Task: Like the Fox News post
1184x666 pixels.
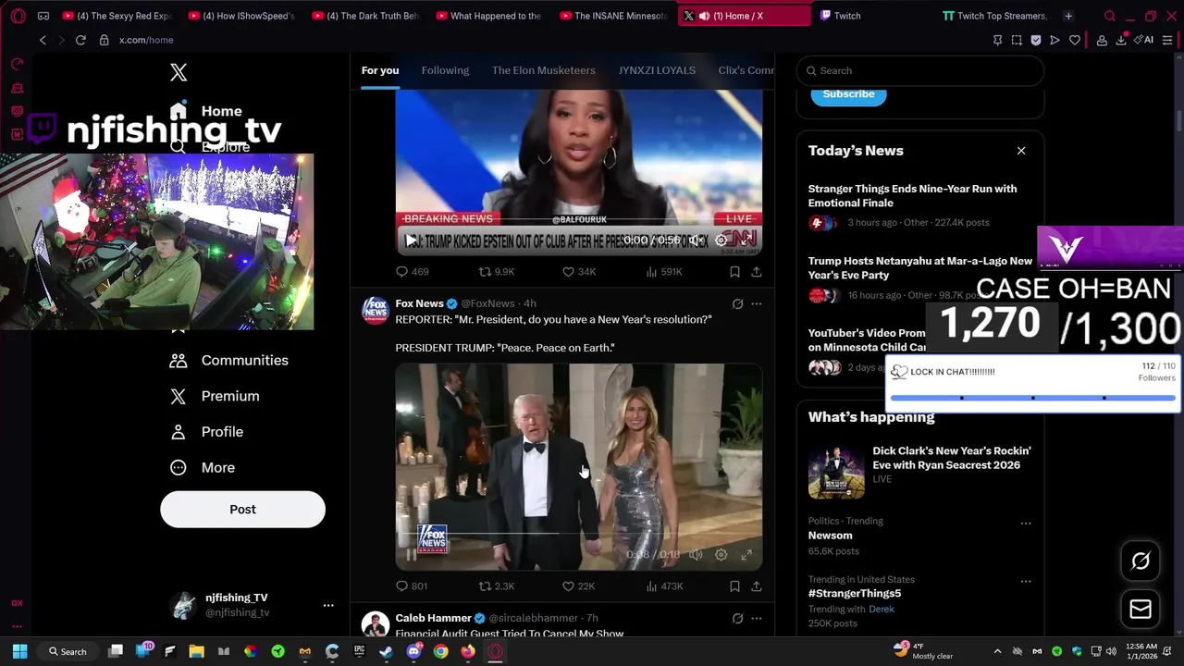Action: [578, 586]
